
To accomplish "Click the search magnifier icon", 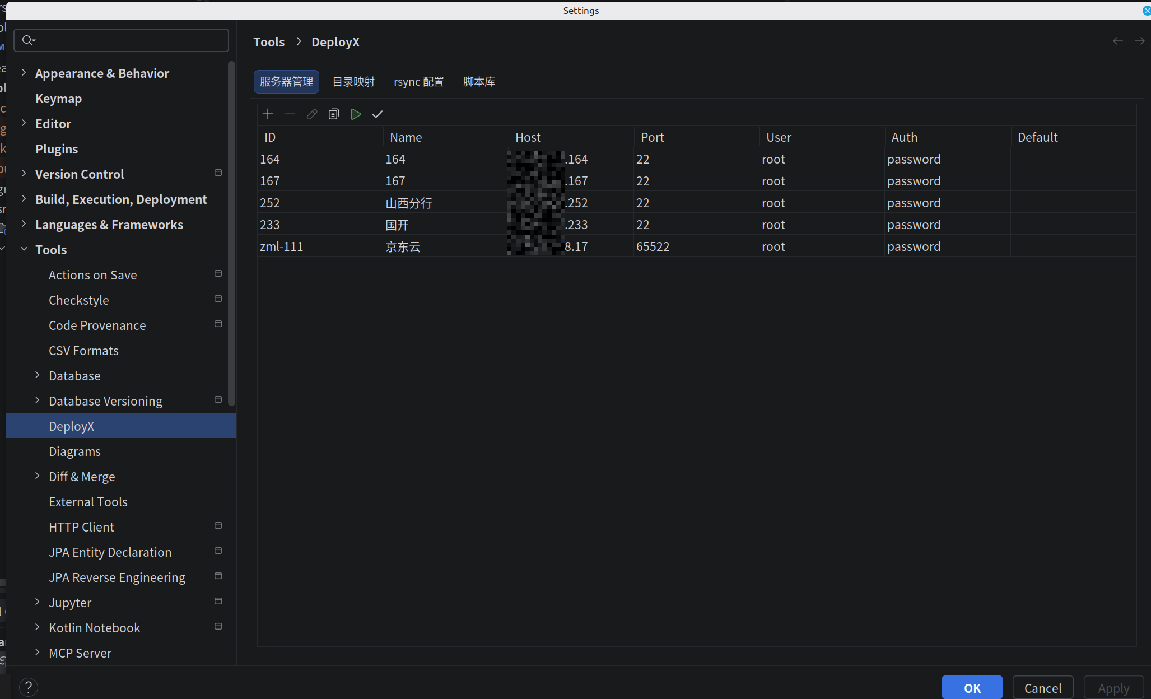I will 28,40.
